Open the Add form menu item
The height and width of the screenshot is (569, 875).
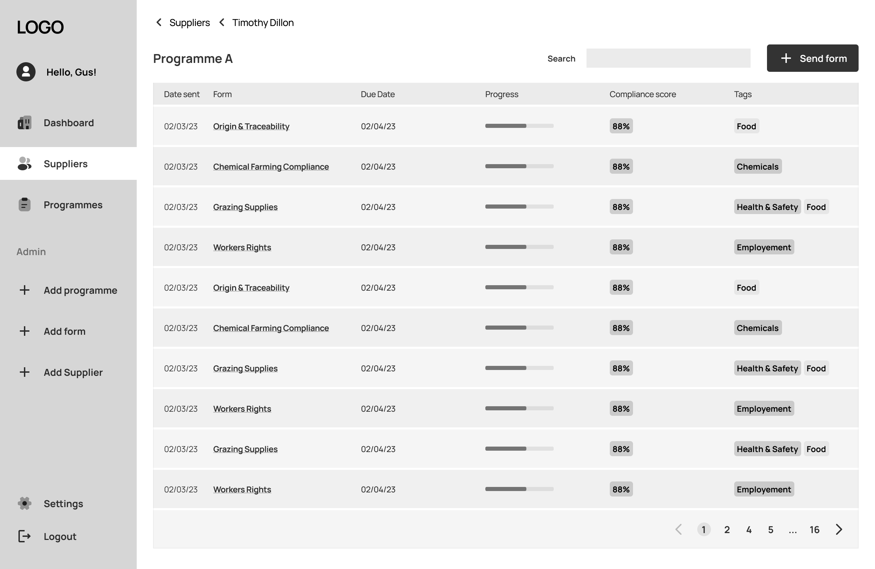coord(64,331)
